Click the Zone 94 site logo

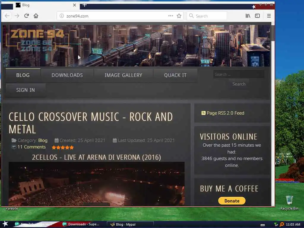point(37,41)
